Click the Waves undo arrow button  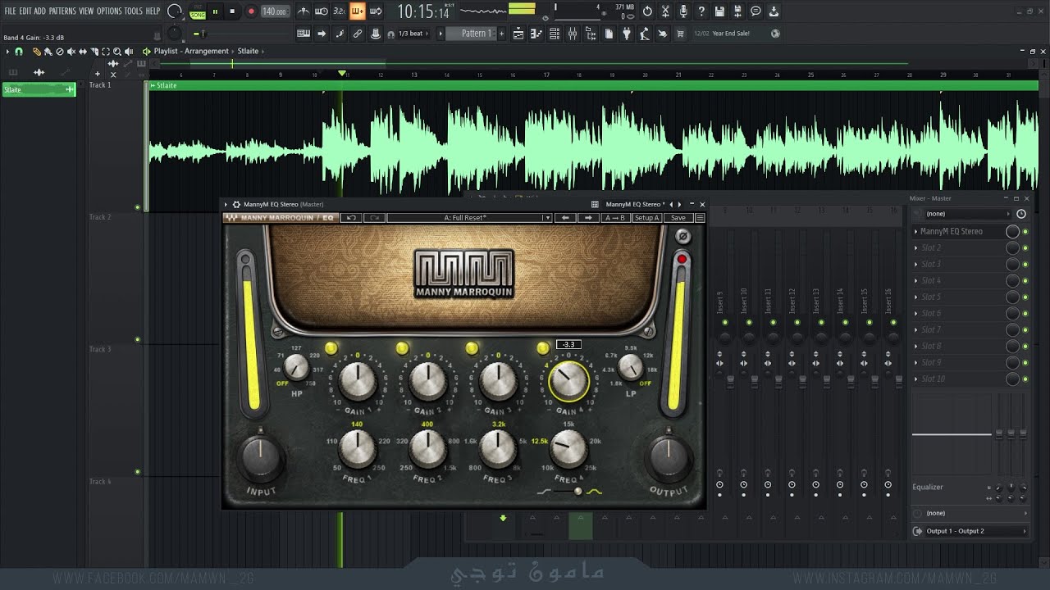click(x=351, y=218)
